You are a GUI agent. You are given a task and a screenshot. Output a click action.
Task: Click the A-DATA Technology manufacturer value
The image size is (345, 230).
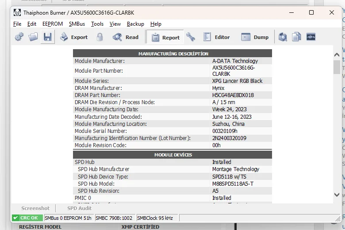coord(235,61)
